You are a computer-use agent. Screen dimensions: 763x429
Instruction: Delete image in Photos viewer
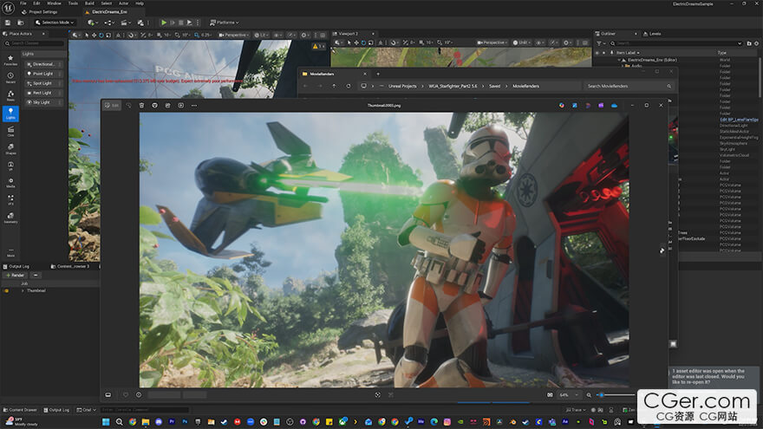(x=141, y=105)
